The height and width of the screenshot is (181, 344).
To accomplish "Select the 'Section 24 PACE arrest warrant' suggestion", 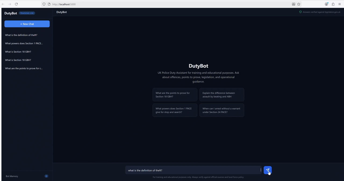I will pos(221,110).
